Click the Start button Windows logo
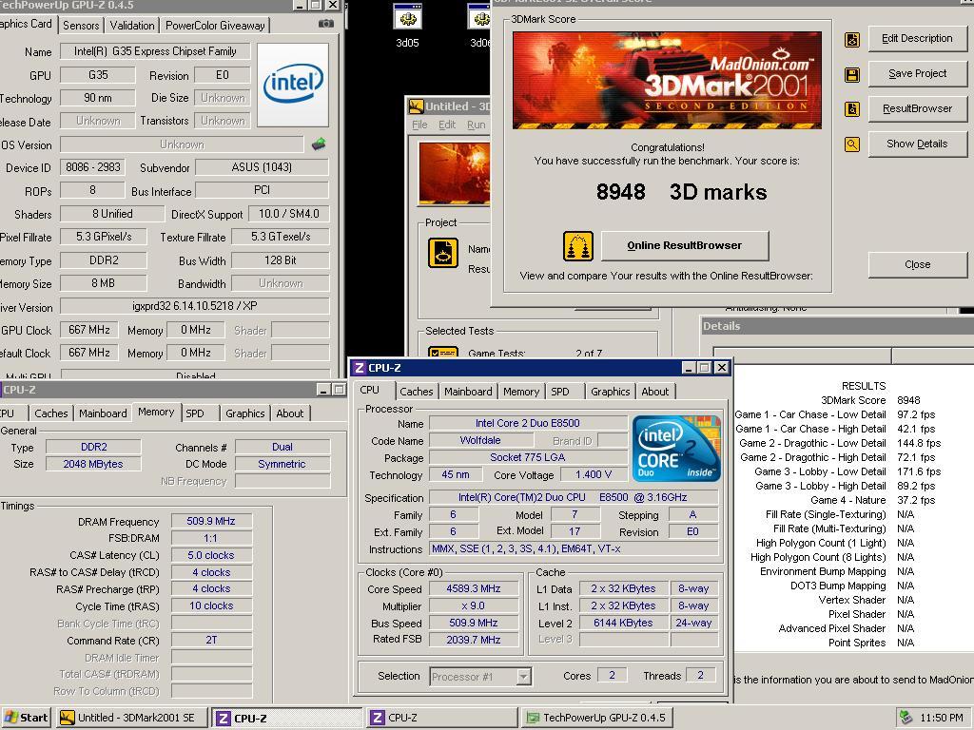Viewport: 974px width, 730px height. coord(10,718)
